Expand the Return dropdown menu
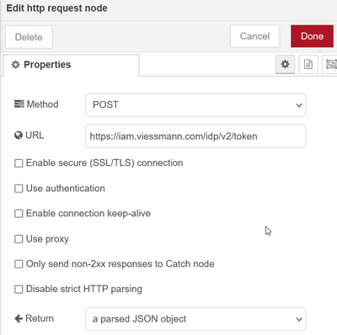 tap(195, 319)
